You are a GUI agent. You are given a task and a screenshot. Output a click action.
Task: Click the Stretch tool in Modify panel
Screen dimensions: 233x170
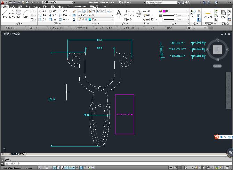42,19
